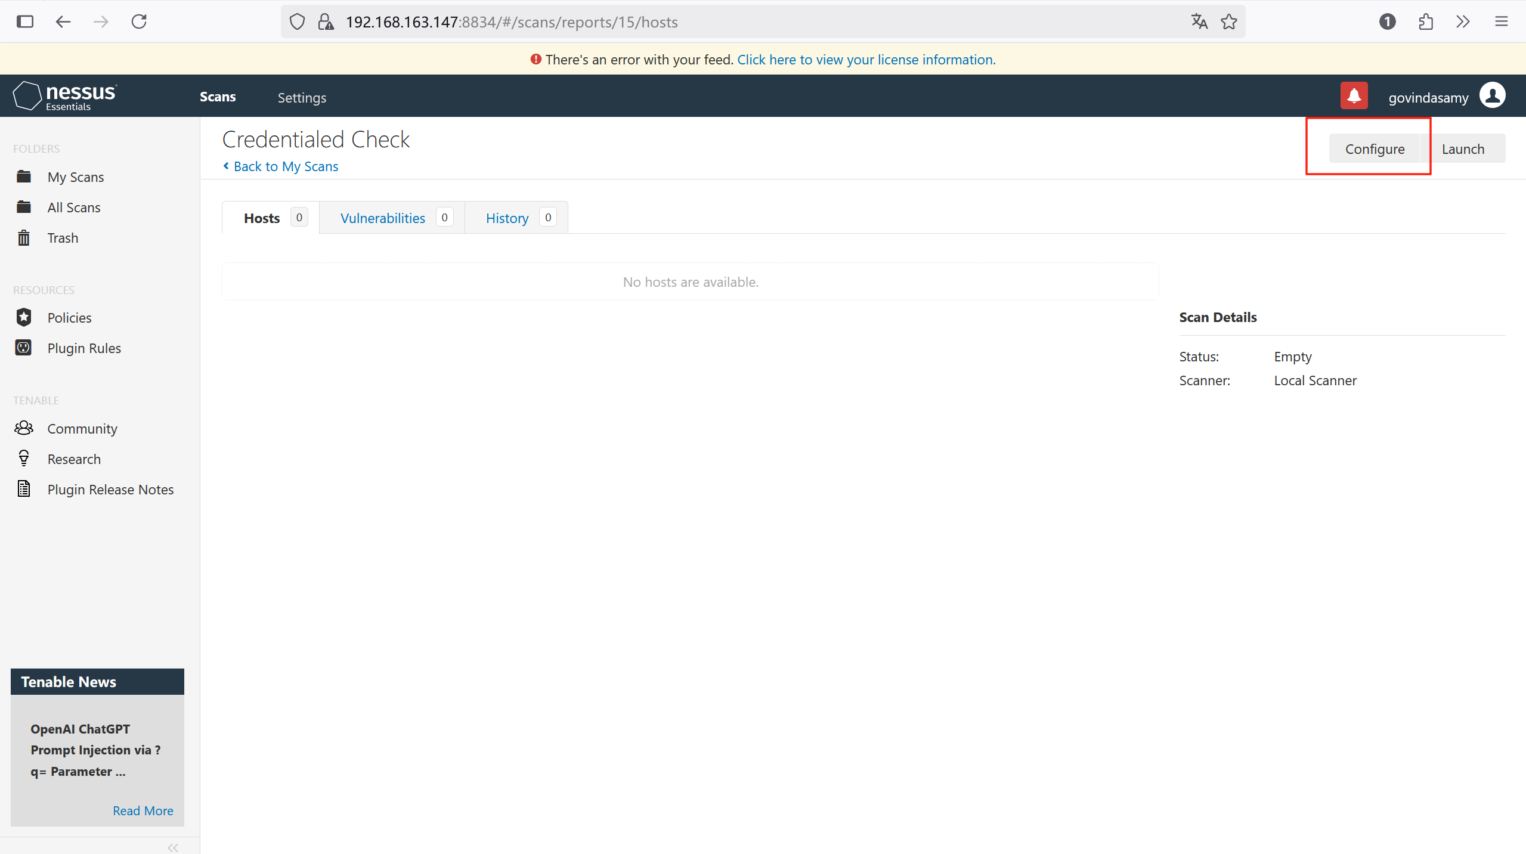Click Read More in Tenable News
The width and height of the screenshot is (1526, 854).
pos(143,810)
